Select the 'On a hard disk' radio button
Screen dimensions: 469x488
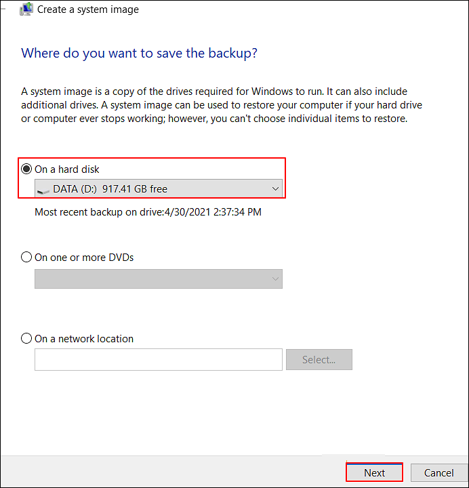[x=27, y=169]
